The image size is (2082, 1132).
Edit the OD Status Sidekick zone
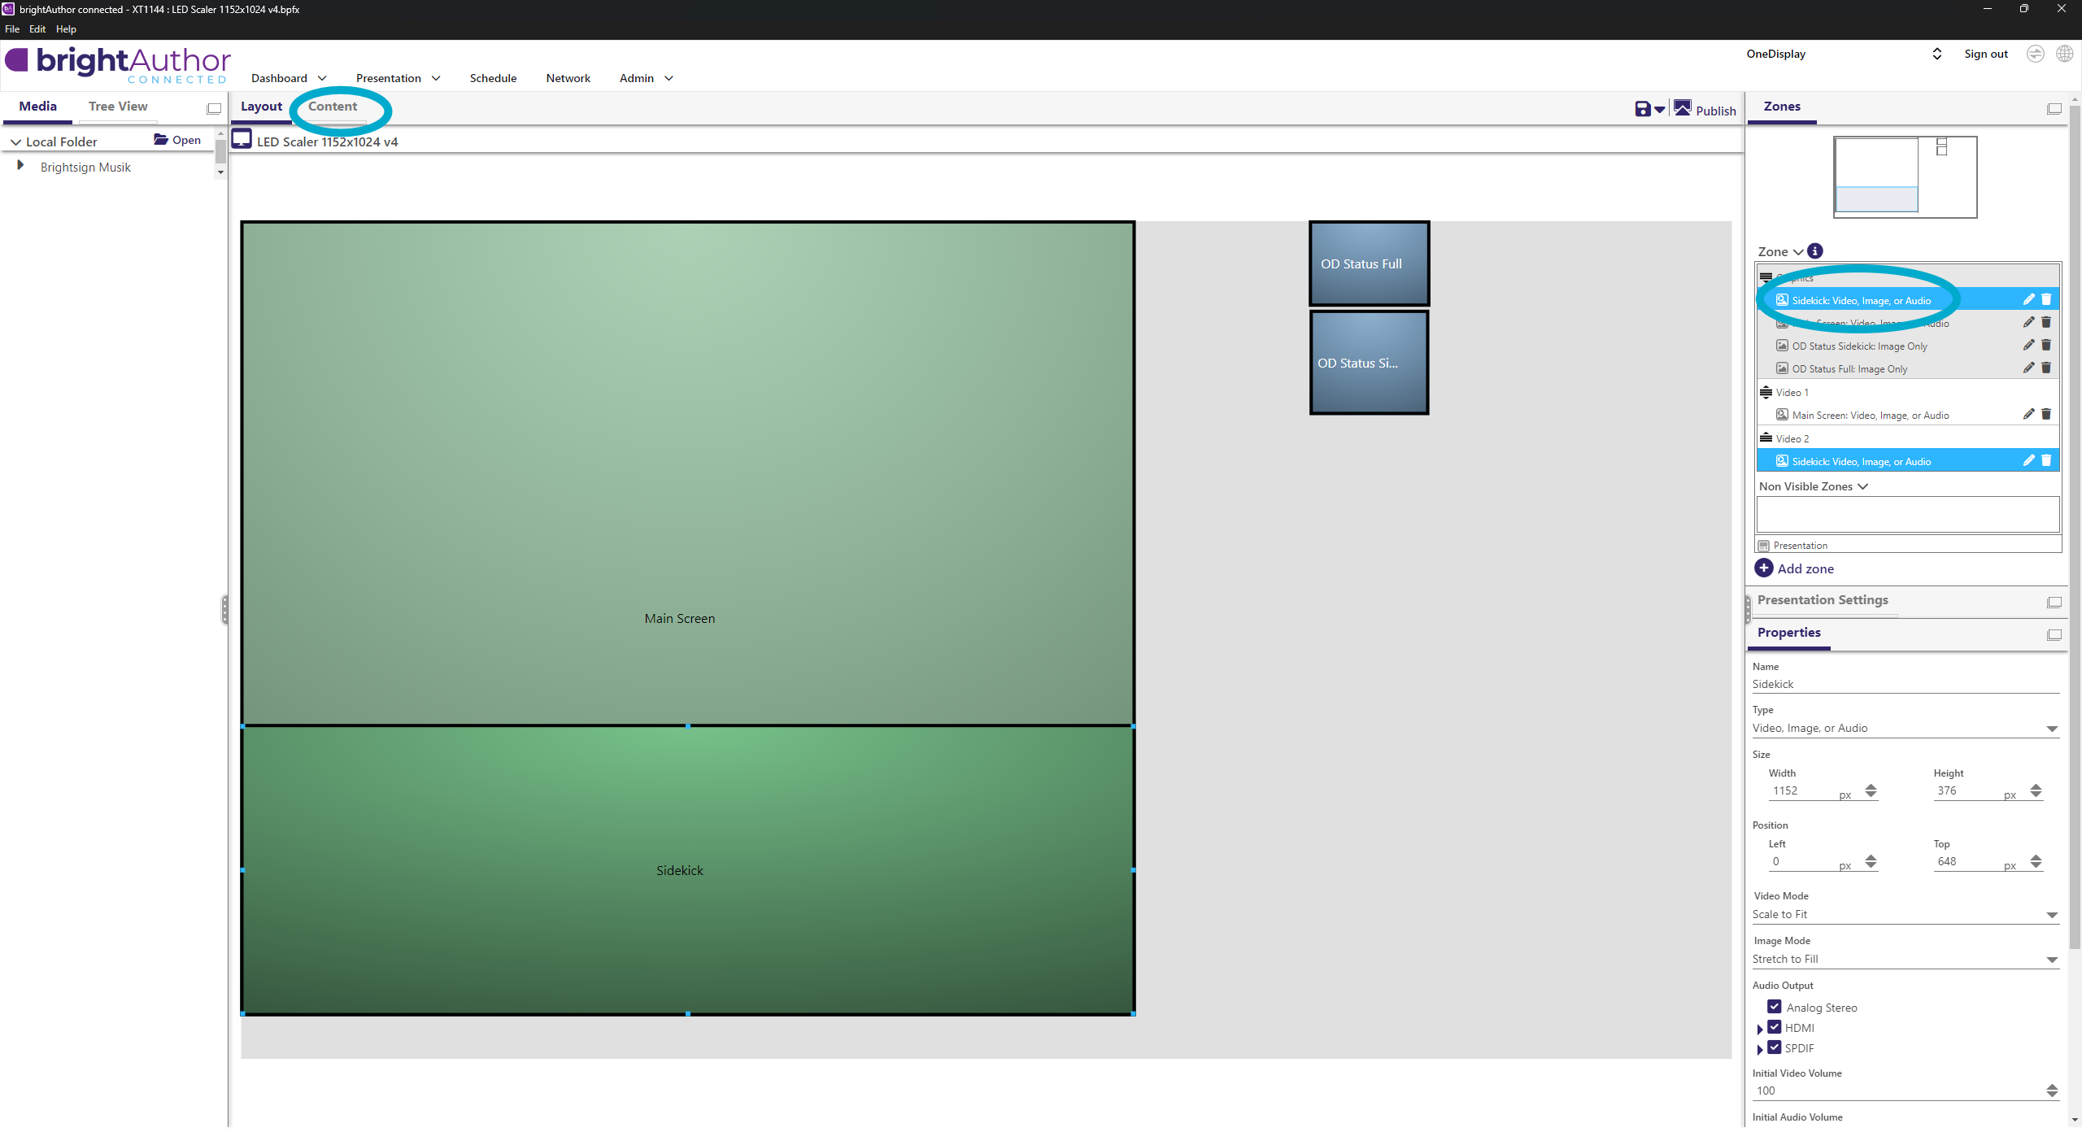(x=2028, y=346)
